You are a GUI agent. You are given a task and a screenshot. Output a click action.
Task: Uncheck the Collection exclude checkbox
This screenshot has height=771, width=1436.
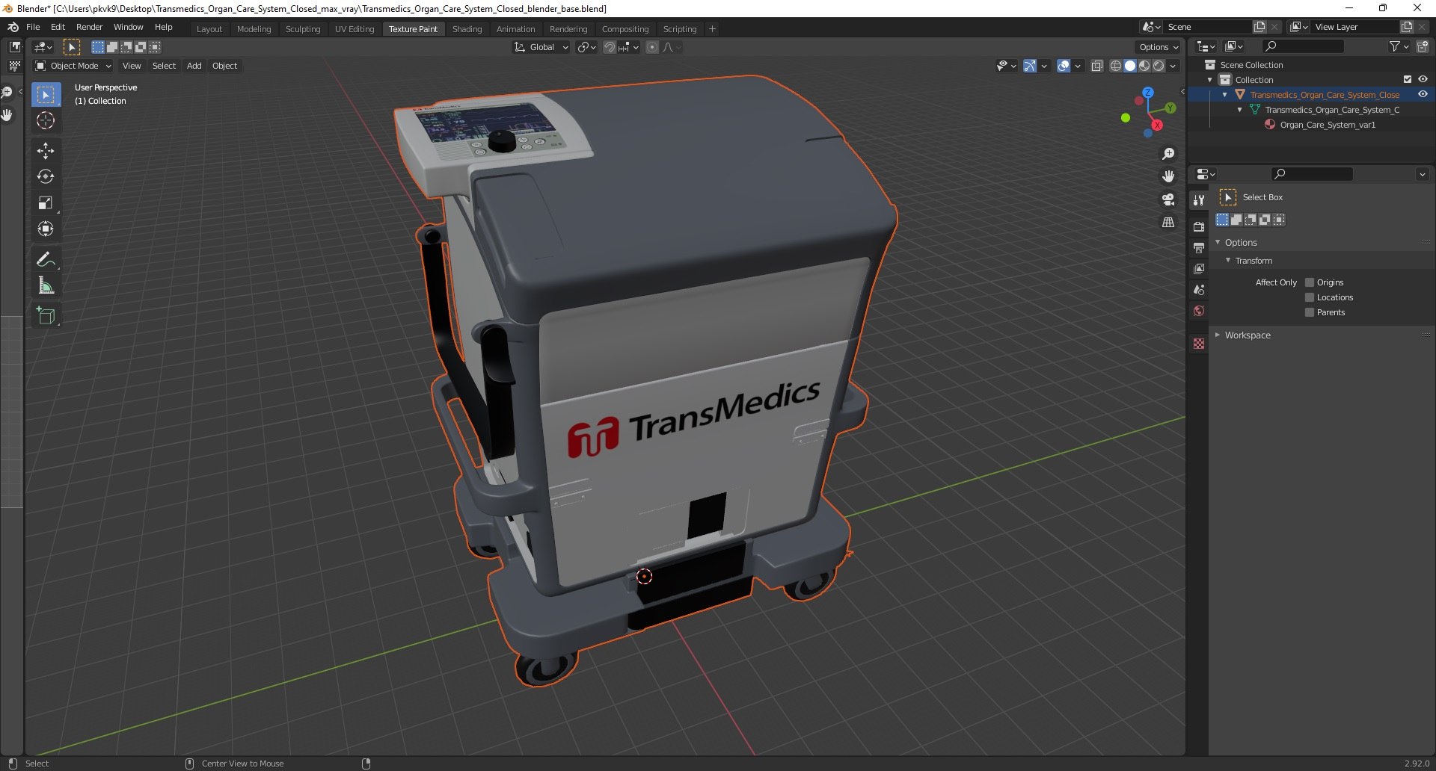[1408, 80]
